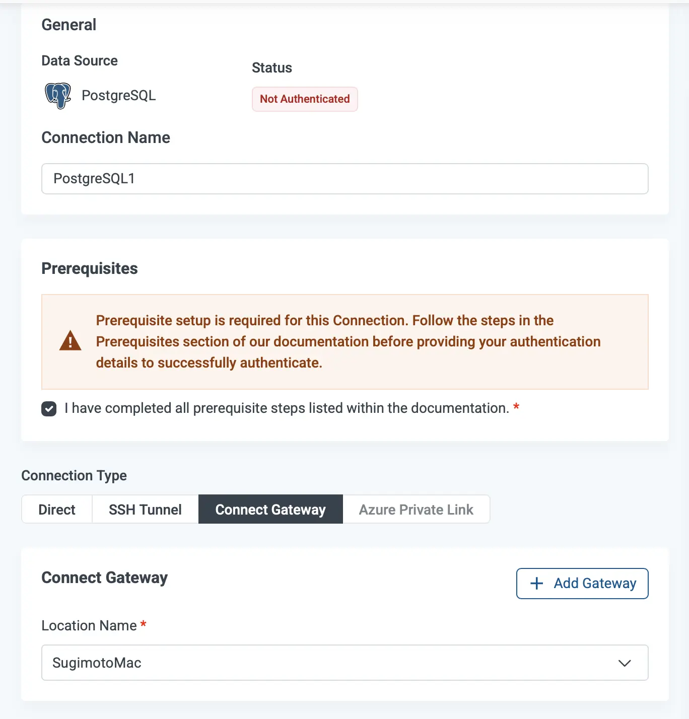Open the SugimotoMac Location Name dropdown
Screen dimensions: 689x719
(x=344, y=663)
